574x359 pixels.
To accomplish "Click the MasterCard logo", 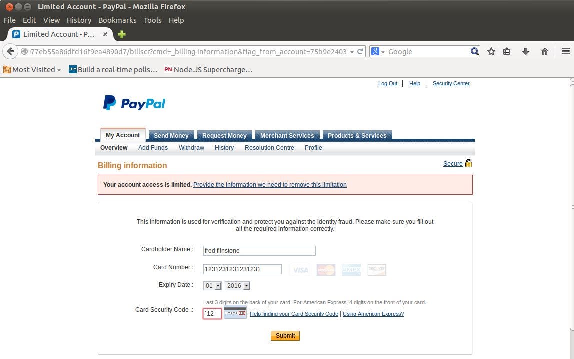I will pos(326,270).
